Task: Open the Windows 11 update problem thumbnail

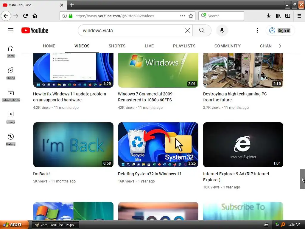Action: (73, 70)
